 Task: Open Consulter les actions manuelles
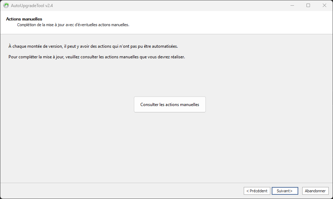pos(170,105)
